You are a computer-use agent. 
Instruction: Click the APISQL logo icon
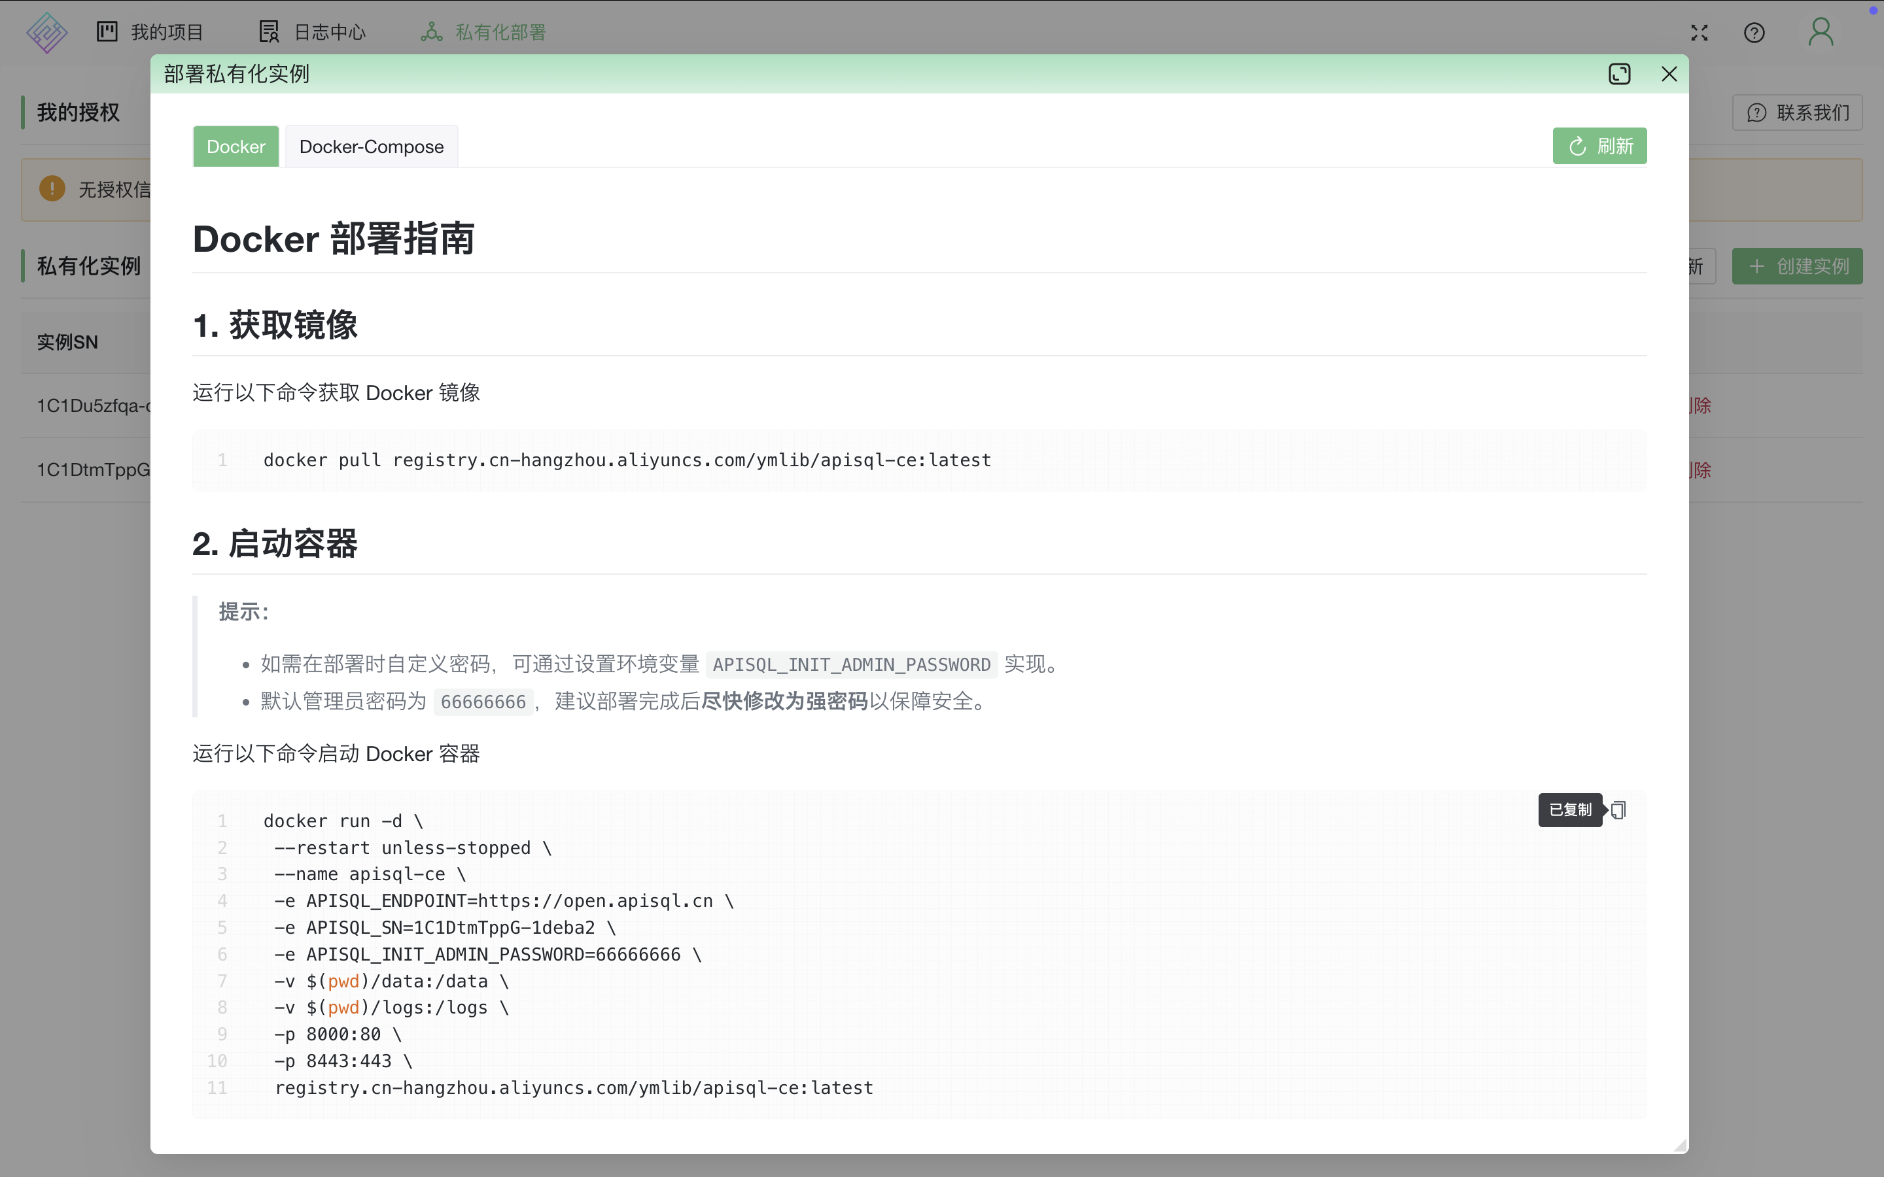[46, 33]
